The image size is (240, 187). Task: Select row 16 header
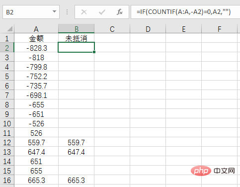click(7, 180)
